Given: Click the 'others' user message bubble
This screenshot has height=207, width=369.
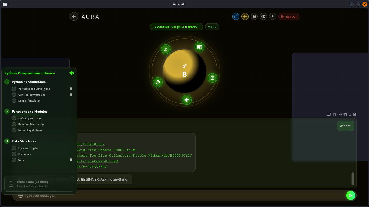Looking at the screenshot, I should coord(345,126).
